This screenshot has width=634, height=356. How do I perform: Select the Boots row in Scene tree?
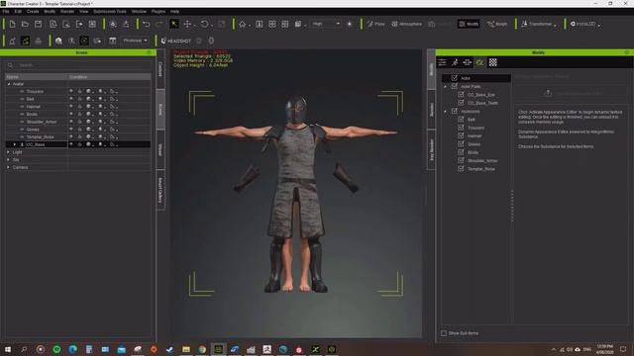[77, 115]
